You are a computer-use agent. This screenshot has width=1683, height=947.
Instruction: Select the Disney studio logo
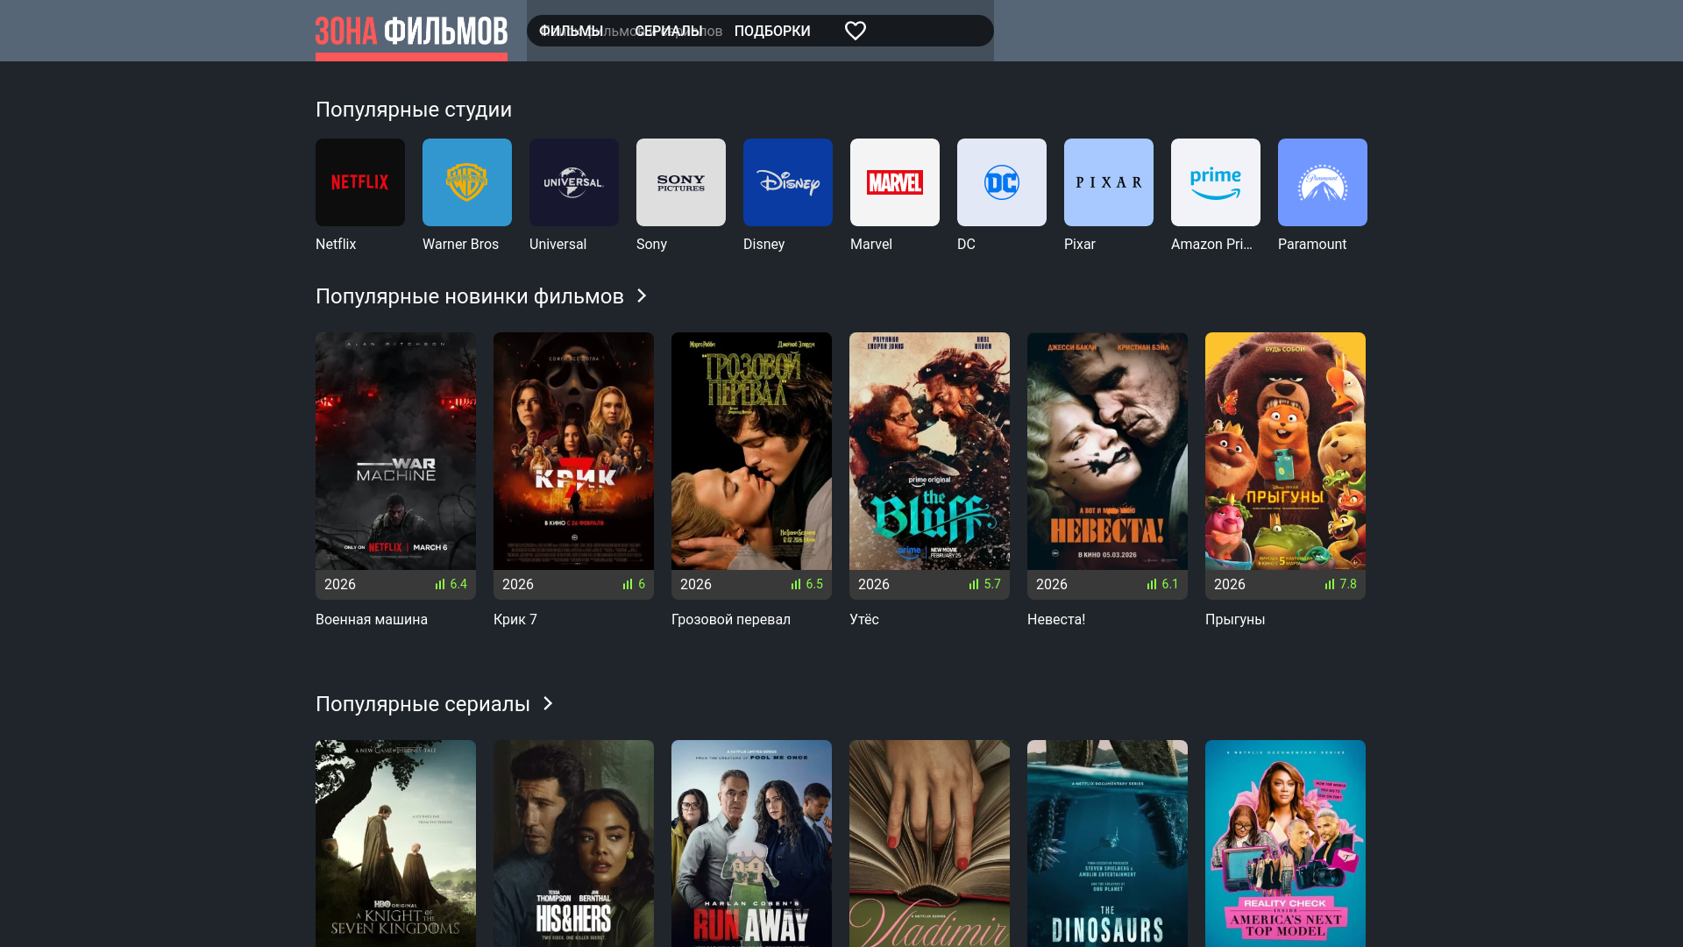(788, 182)
